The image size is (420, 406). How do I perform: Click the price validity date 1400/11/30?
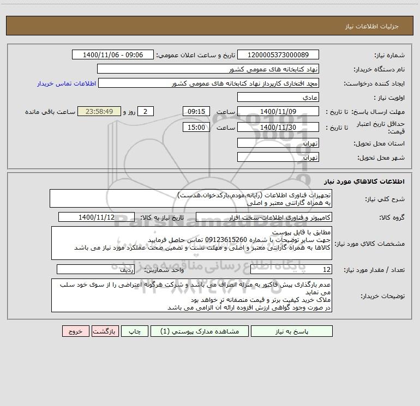point(278,127)
